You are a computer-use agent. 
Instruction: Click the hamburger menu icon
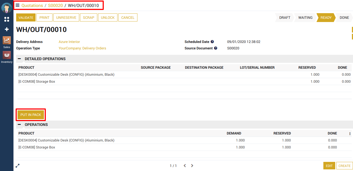[x=18, y=5]
